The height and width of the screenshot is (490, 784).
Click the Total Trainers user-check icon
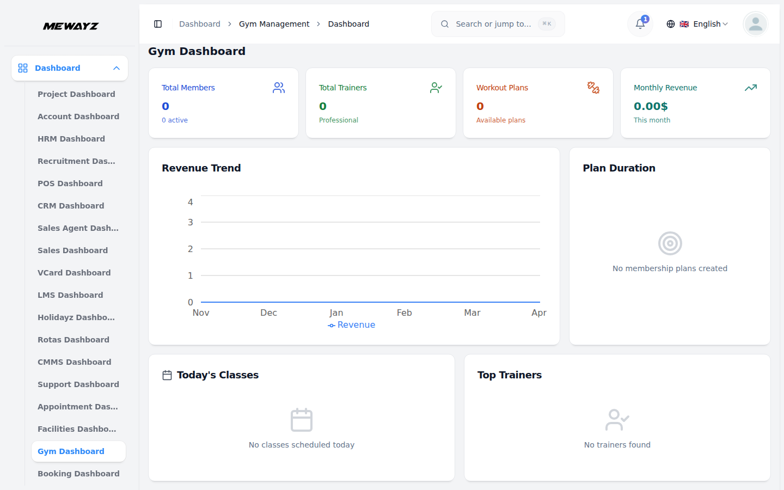click(x=436, y=88)
